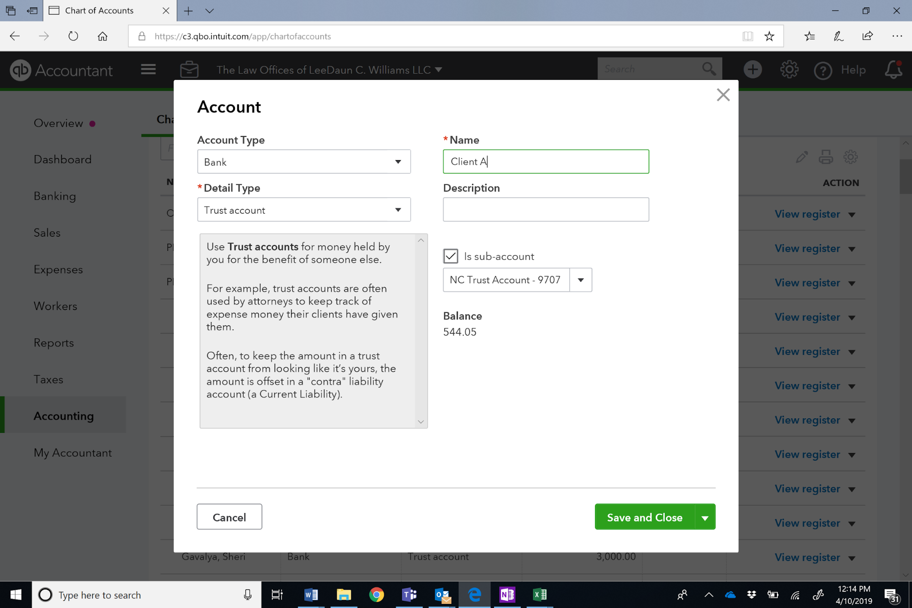The width and height of the screenshot is (912, 608).
Task: Click the edit pencil icon above the accounts table
Action: [x=802, y=157]
